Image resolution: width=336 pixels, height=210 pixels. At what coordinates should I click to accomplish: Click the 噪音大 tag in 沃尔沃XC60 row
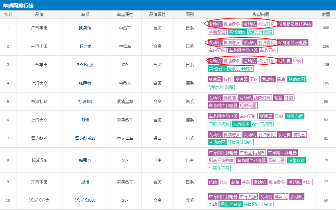point(280,197)
